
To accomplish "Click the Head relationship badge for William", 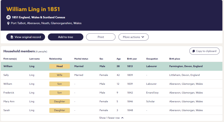I will click(60, 66).
